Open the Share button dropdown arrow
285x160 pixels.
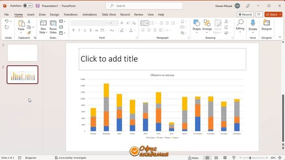[x=281, y=14]
